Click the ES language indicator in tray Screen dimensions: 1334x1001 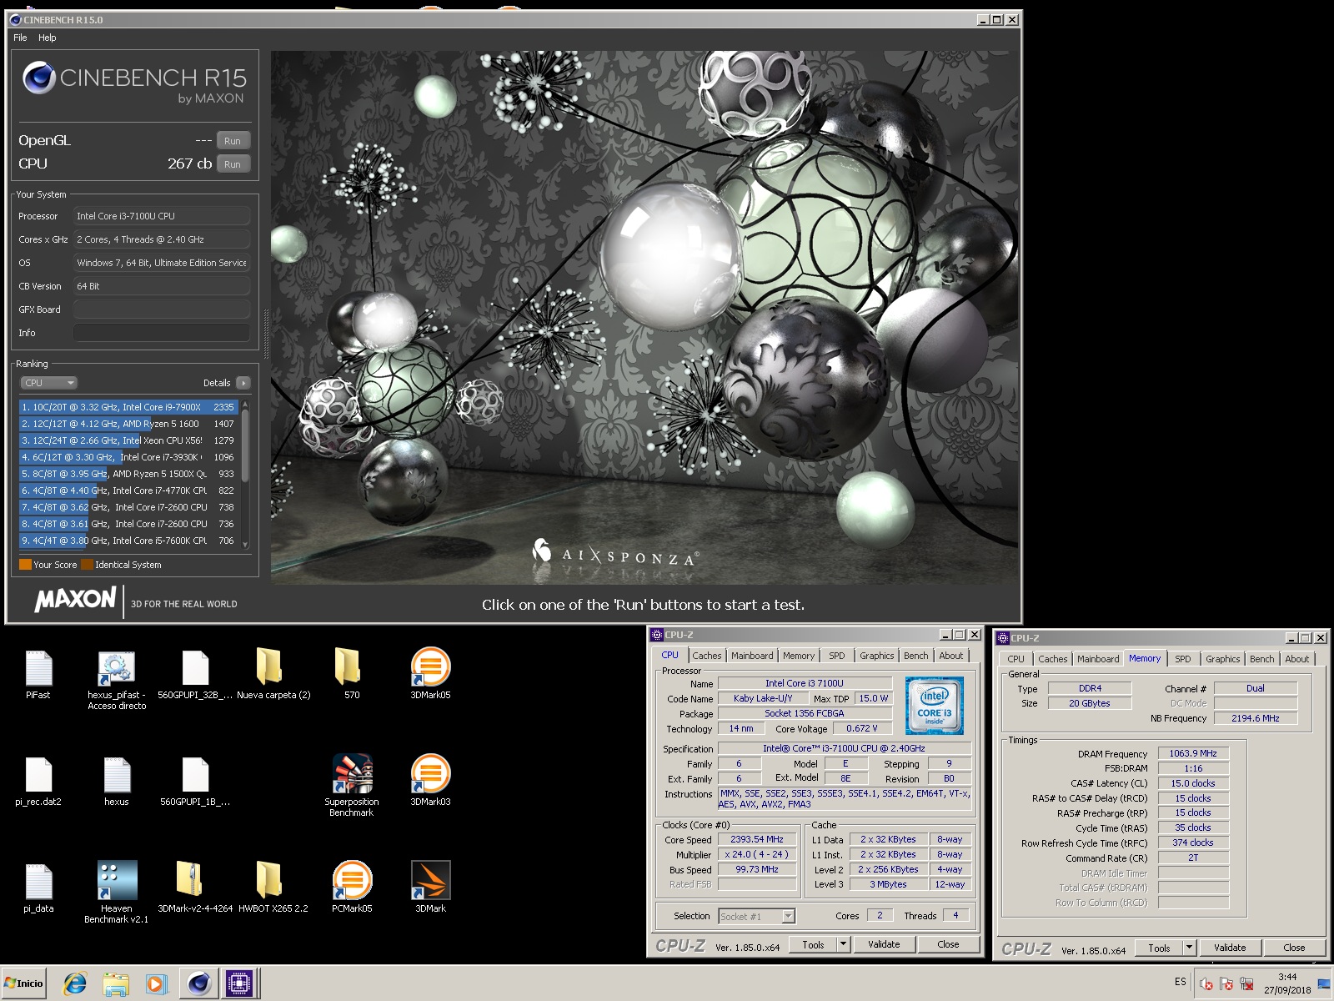point(1180,982)
